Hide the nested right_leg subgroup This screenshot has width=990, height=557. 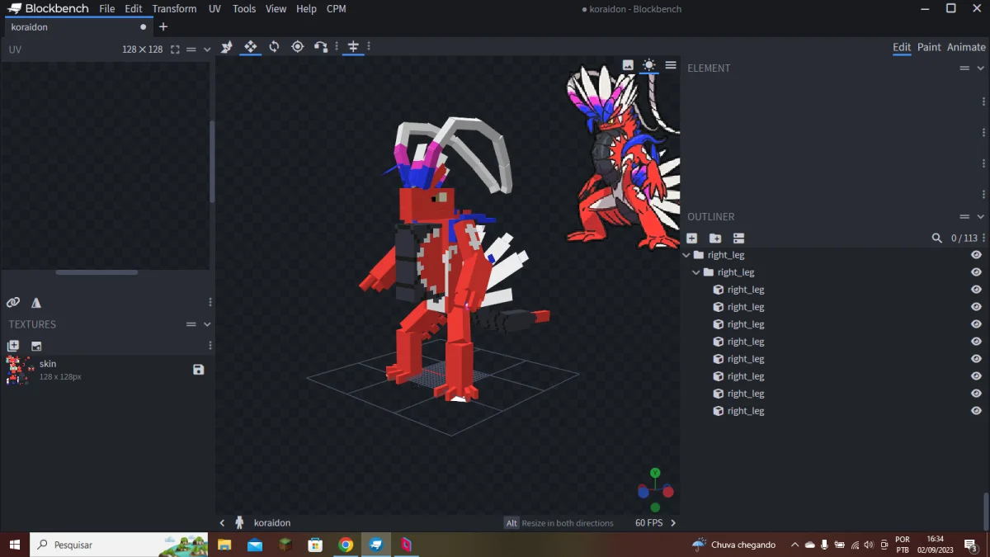[x=976, y=272]
